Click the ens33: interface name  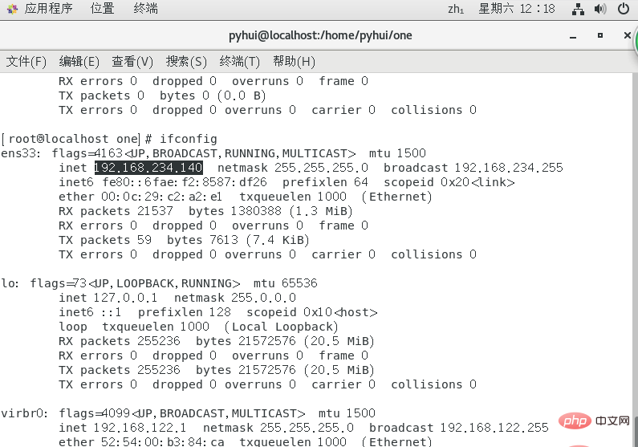(21, 153)
